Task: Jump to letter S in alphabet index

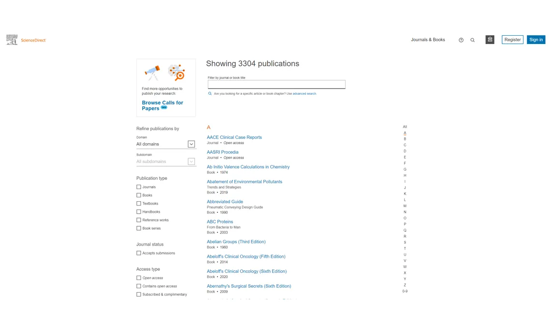Action: point(405,242)
